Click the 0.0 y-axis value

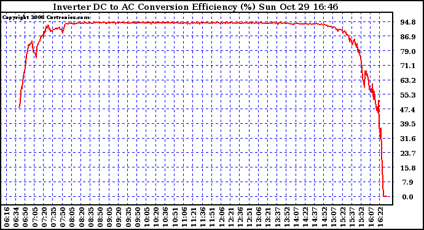pyautogui.click(x=408, y=197)
